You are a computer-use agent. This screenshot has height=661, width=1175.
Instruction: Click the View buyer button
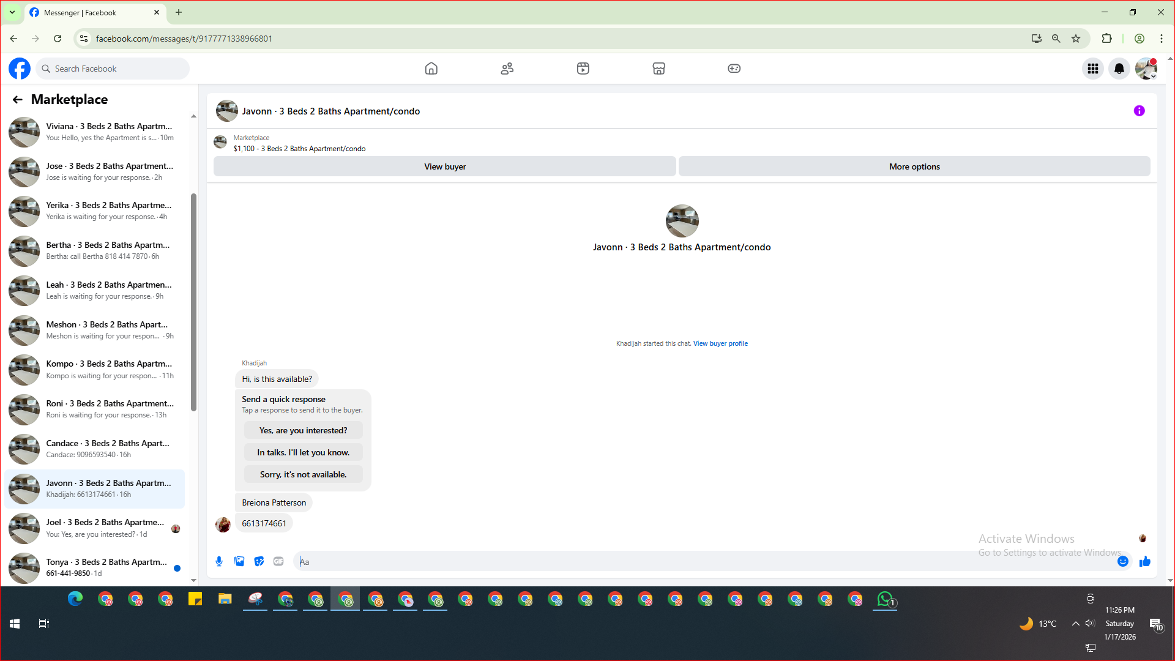(445, 166)
